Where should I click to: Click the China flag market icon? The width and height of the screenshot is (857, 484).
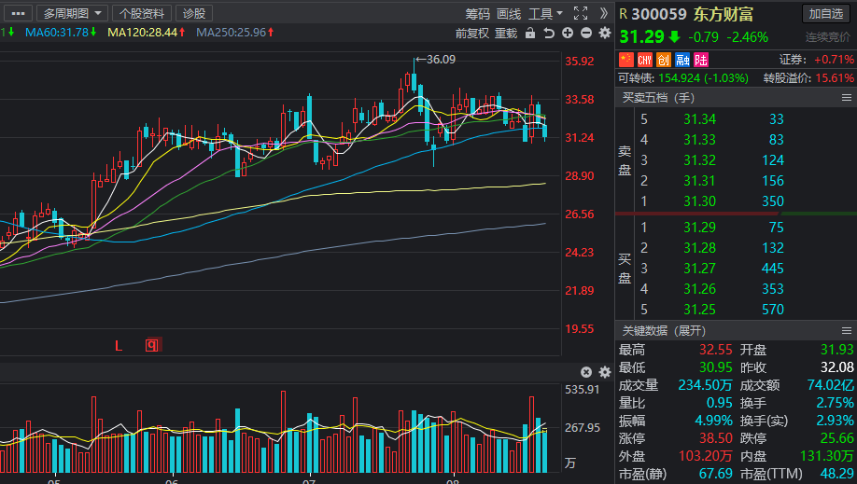pos(626,60)
